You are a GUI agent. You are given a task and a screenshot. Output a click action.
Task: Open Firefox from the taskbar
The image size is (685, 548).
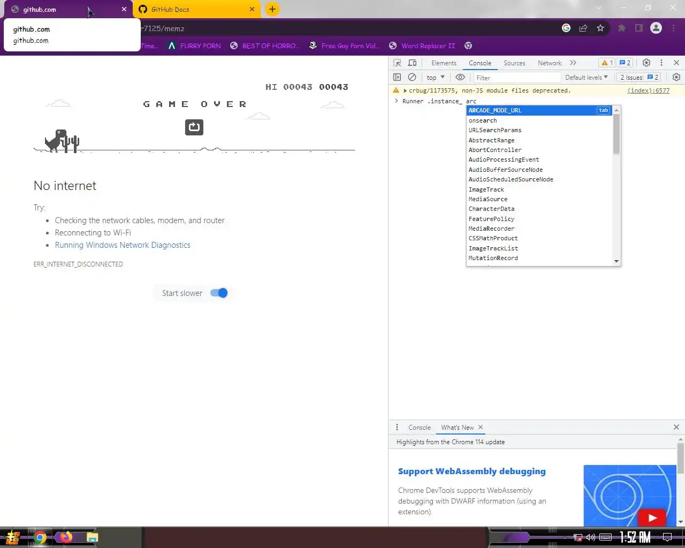click(66, 537)
